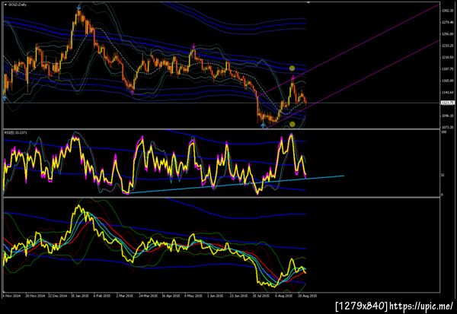Click the 22 Dec 2014 date label

tap(57, 296)
